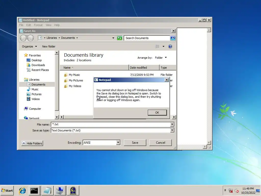Launch Internet Explorer from taskbar

coord(22,190)
